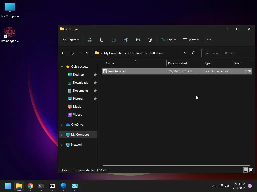Screen dimensions: 257x192
Task: Expand the address bar history dropdown
Action: click(x=185, y=53)
